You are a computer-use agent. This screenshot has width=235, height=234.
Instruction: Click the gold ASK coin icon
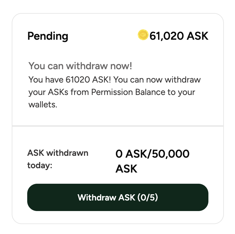pyautogui.click(x=143, y=35)
